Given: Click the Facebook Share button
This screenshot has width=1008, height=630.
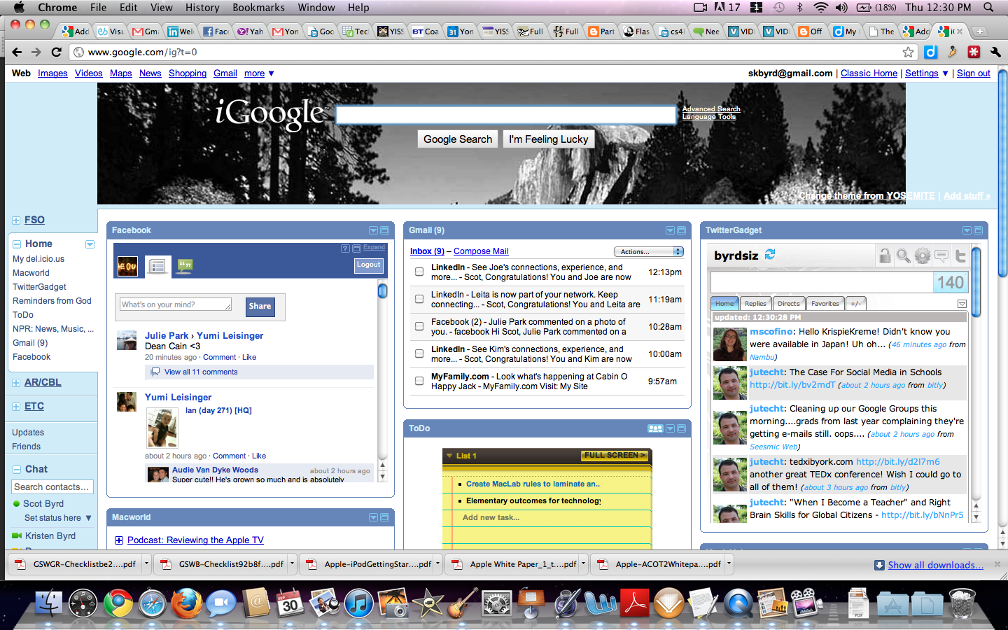Looking at the screenshot, I should [260, 307].
